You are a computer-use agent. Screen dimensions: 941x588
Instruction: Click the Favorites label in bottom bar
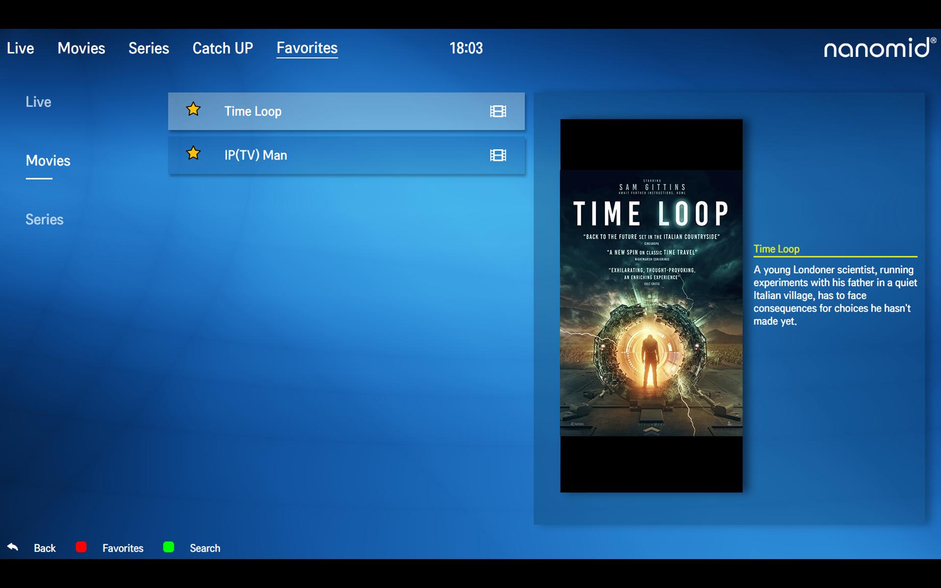point(123,548)
